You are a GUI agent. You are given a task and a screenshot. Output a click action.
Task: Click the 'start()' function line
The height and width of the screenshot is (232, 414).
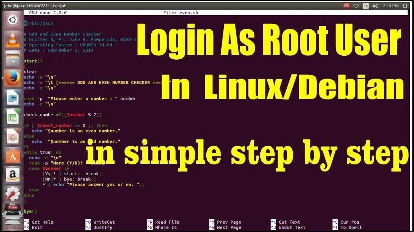[x=33, y=61]
